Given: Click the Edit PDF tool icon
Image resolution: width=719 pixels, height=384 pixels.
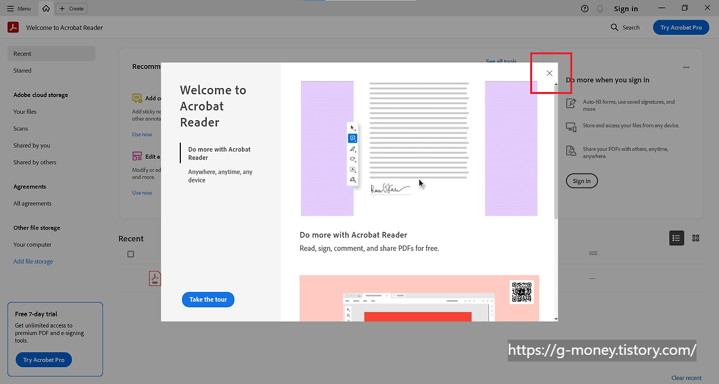Looking at the screenshot, I should click(137, 156).
